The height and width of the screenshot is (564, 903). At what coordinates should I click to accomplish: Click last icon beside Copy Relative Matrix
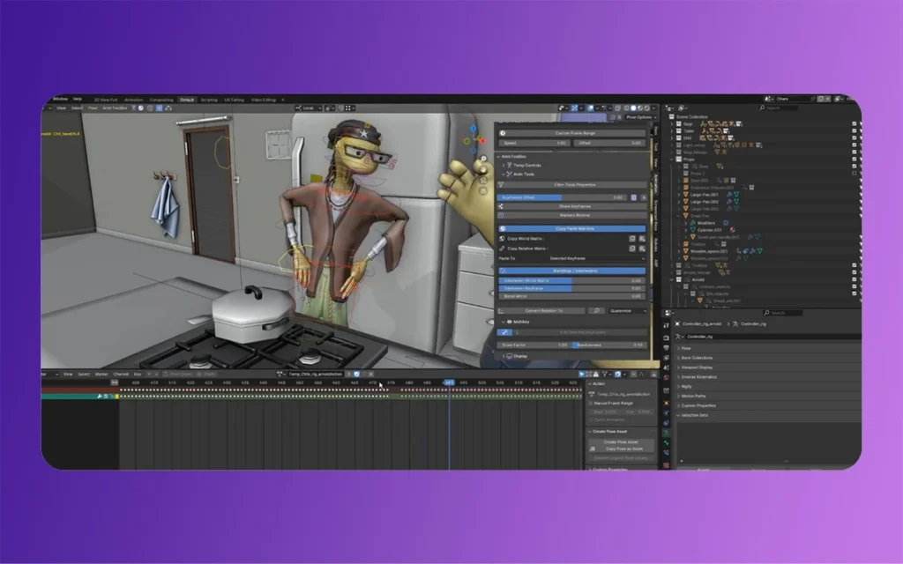(x=642, y=249)
